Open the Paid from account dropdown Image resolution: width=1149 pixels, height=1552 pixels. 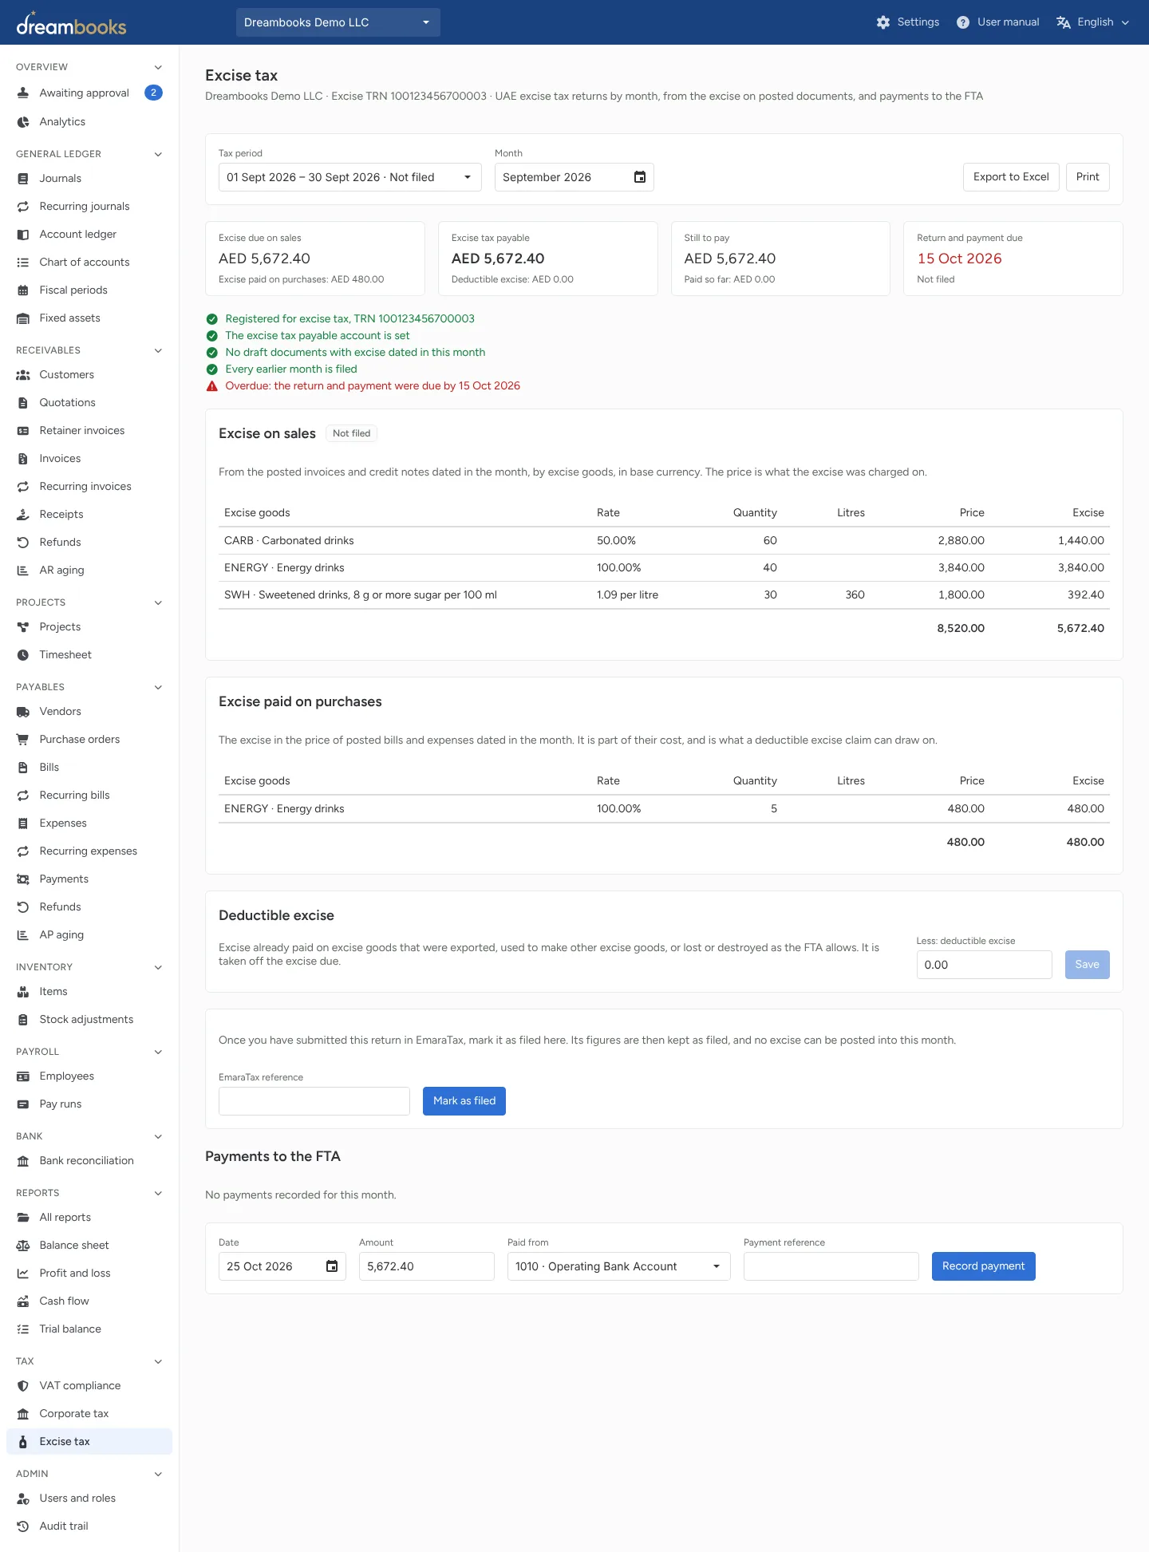click(619, 1266)
